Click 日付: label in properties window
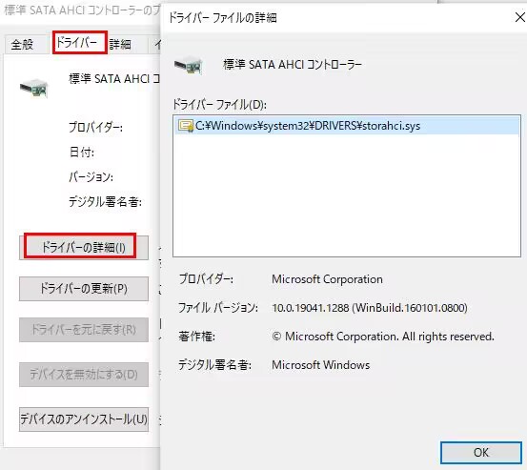The width and height of the screenshot is (527, 470). pyautogui.click(x=82, y=153)
